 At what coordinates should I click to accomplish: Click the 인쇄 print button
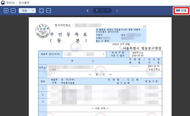pos(181,11)
